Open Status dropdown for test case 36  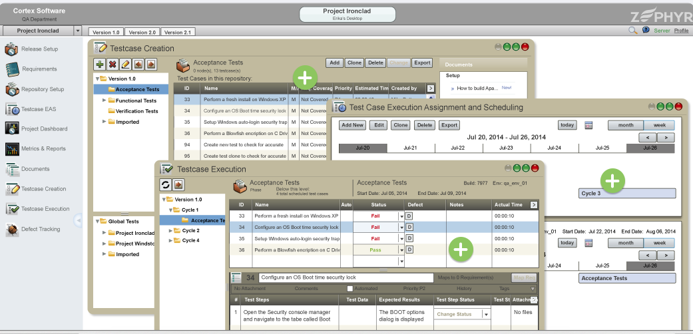(x=401, y=250)
